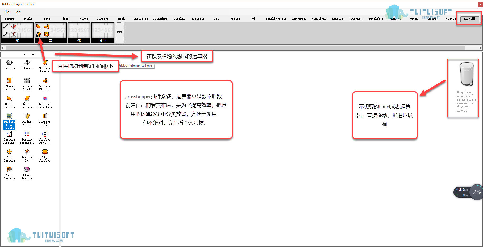The width and height of the screenshot is (483, 247).
Task: Select the Surface Box component
Action: click(x=27, y=155)
